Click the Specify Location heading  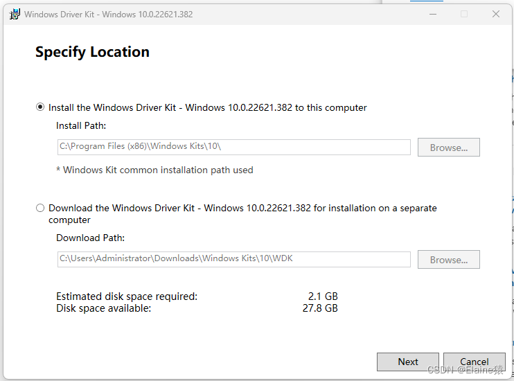(92, 52)
